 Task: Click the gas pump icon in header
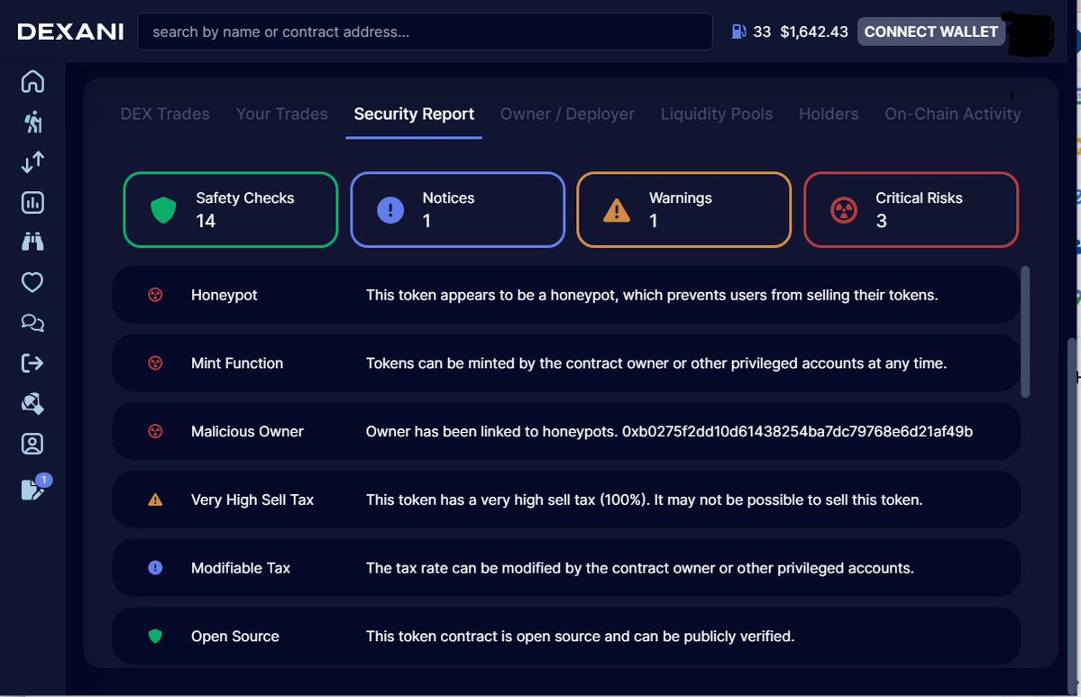click(738, 32)
